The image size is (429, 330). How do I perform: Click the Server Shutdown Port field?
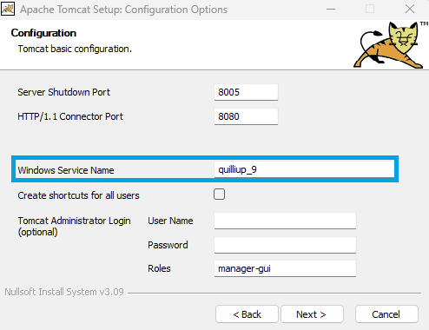tap(246, 92)
